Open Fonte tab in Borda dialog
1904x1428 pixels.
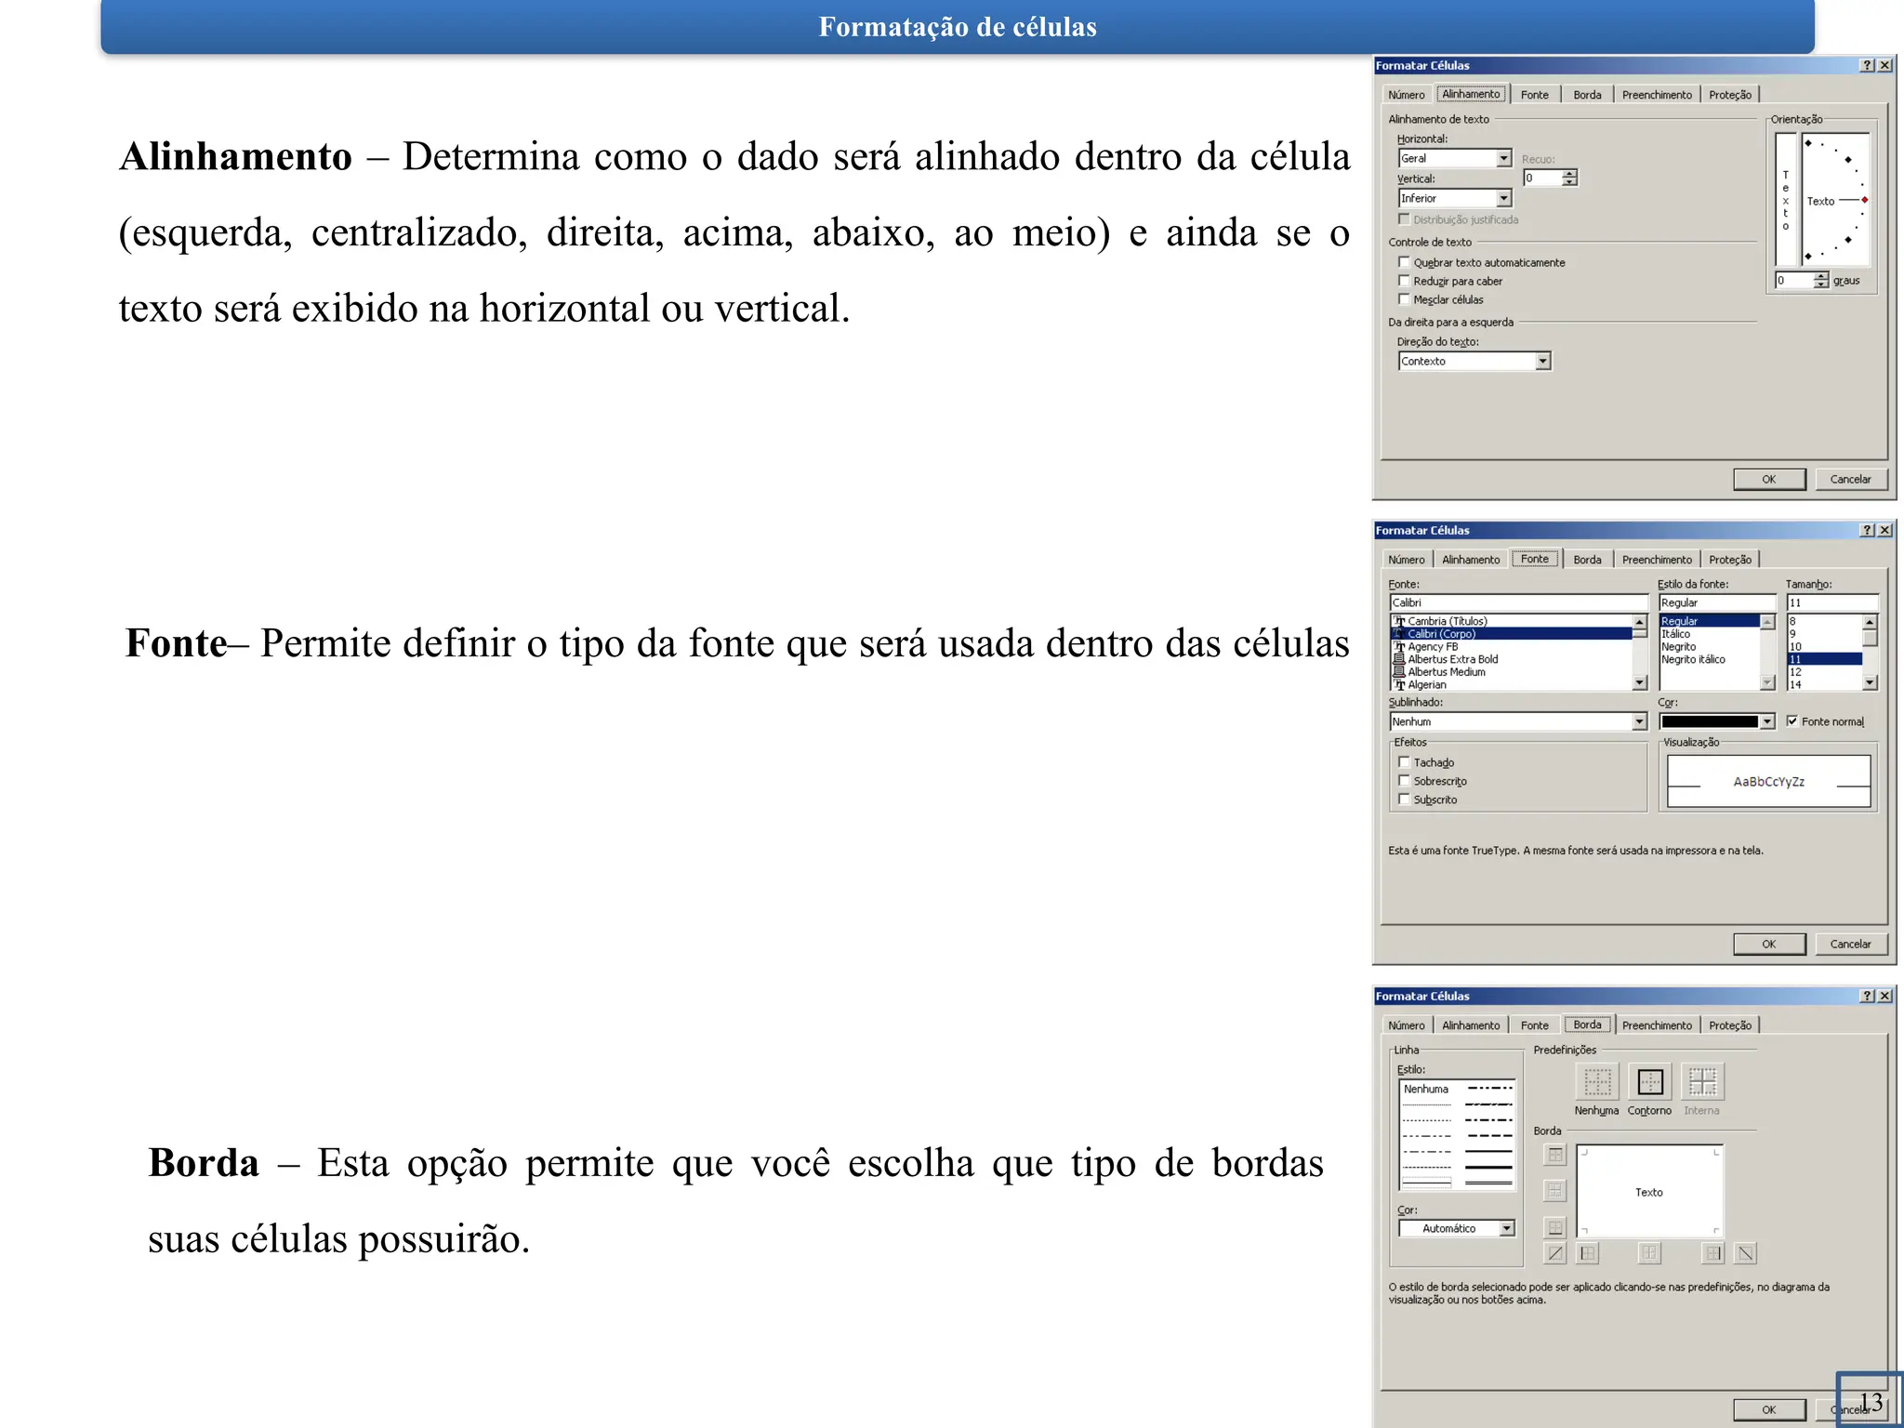(x=1535, y=1025)
